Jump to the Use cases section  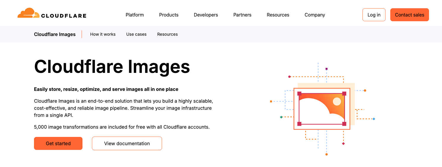136,34
